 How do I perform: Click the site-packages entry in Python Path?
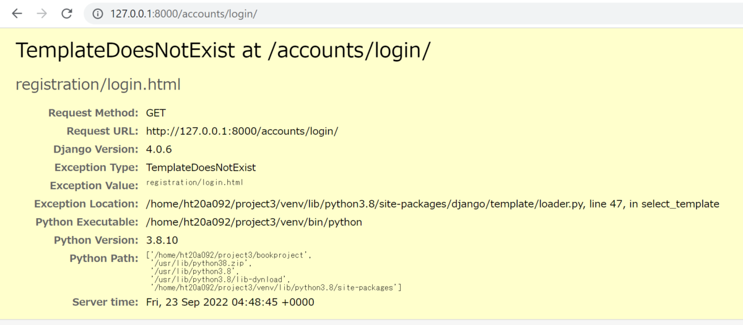pyautogui.click(x=276, y=287)
